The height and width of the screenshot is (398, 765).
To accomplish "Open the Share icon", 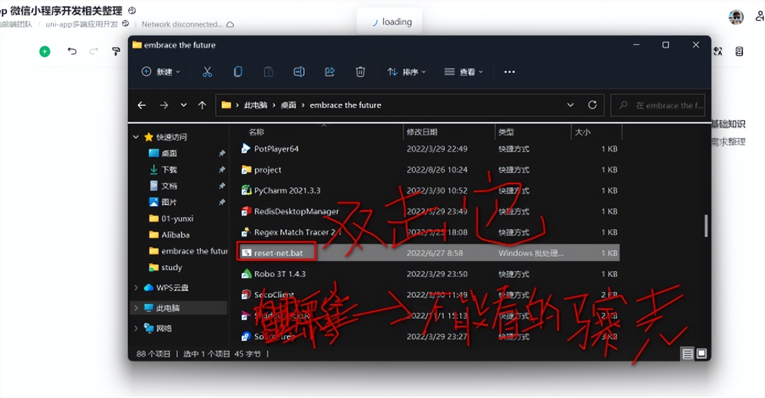I will 330,72.
